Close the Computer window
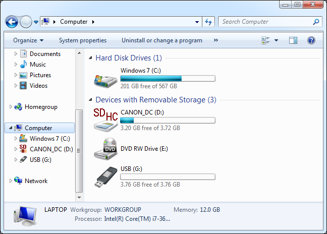Image resolution: width=327 pixels, height=234 pixels. 313,5
